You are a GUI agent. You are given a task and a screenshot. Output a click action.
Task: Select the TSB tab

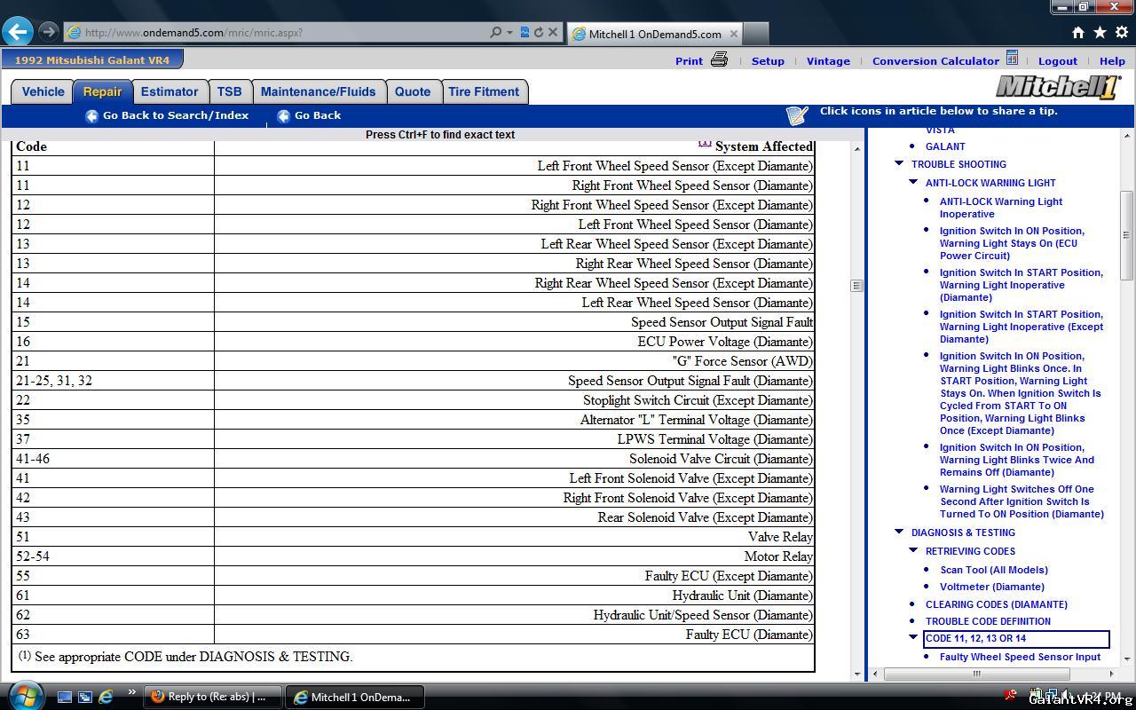(x=229, y=91)
